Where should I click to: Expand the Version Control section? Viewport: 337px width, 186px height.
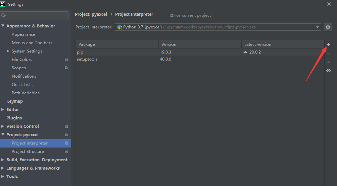pos(3,126)
